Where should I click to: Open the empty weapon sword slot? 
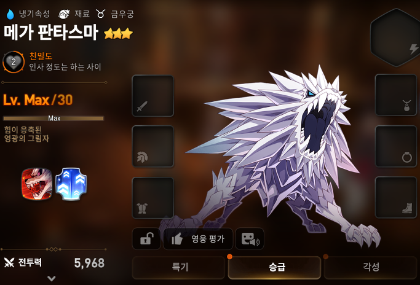pyautogui.click(x=153, y=96)
